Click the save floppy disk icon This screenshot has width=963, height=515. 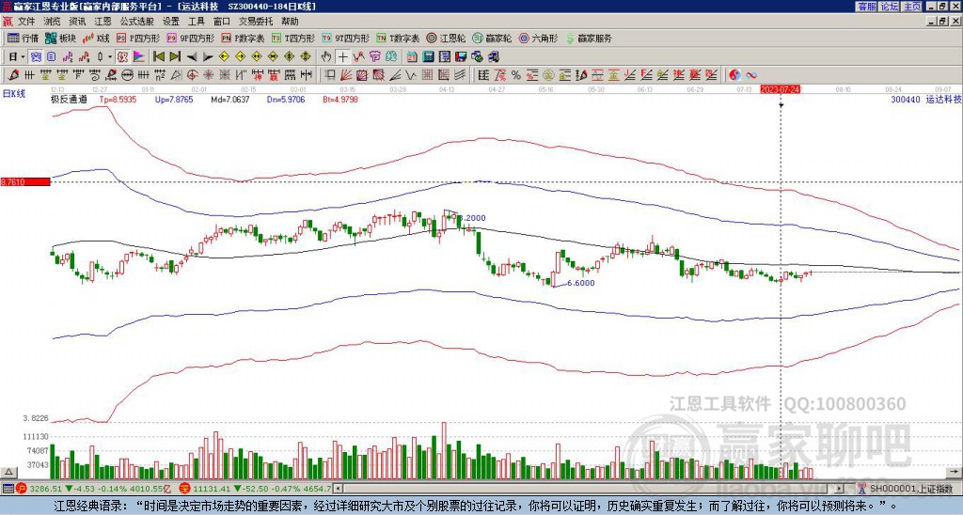[x=461, y=57]
